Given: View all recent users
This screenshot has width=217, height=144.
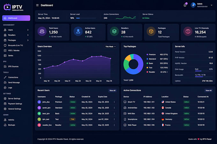Looking at the screenshot, I should (112, 91).
